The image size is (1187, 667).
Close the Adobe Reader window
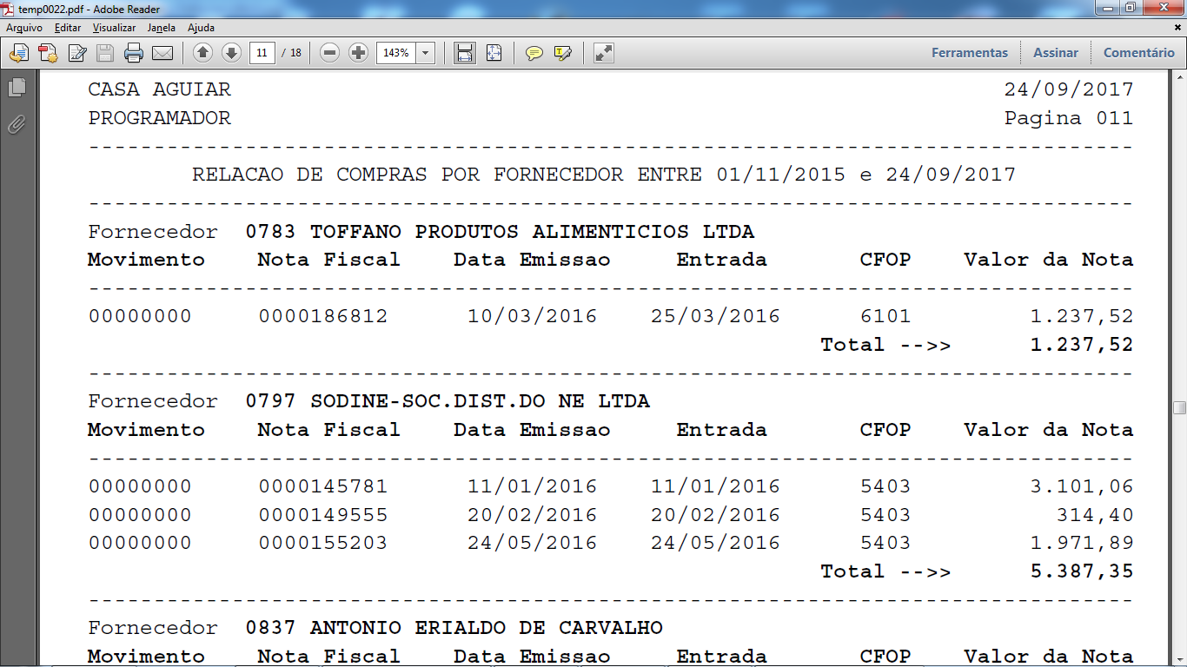pyautogui.click(x=1163, y=8)
